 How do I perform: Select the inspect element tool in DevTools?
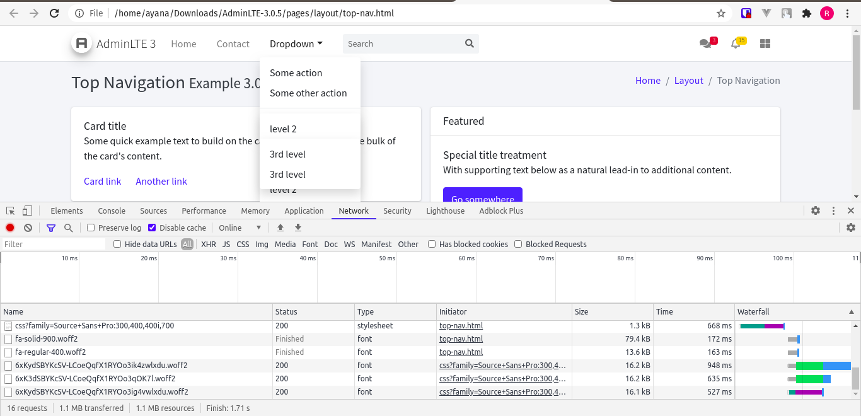9,211
